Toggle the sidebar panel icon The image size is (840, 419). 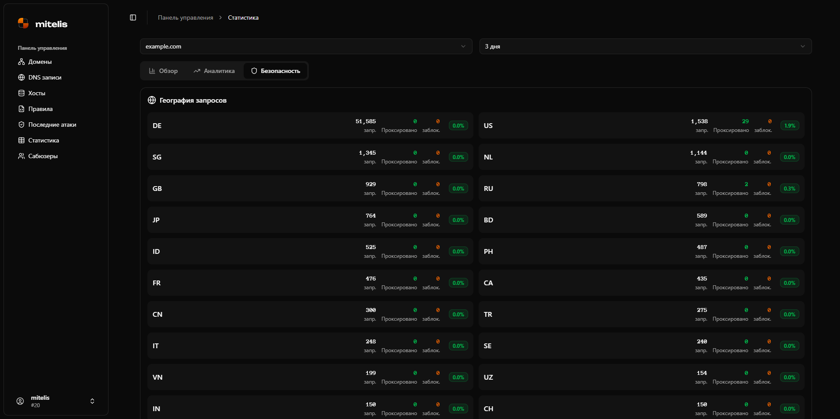point(133,17)
